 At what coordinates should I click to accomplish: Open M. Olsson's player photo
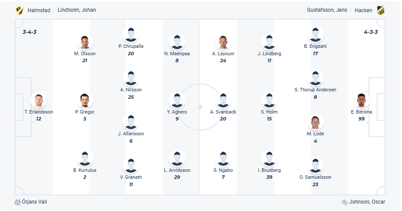85,42
